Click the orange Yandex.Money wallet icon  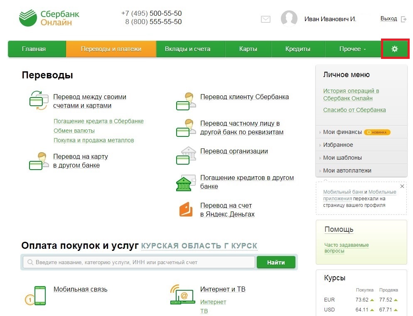point(186,209)
